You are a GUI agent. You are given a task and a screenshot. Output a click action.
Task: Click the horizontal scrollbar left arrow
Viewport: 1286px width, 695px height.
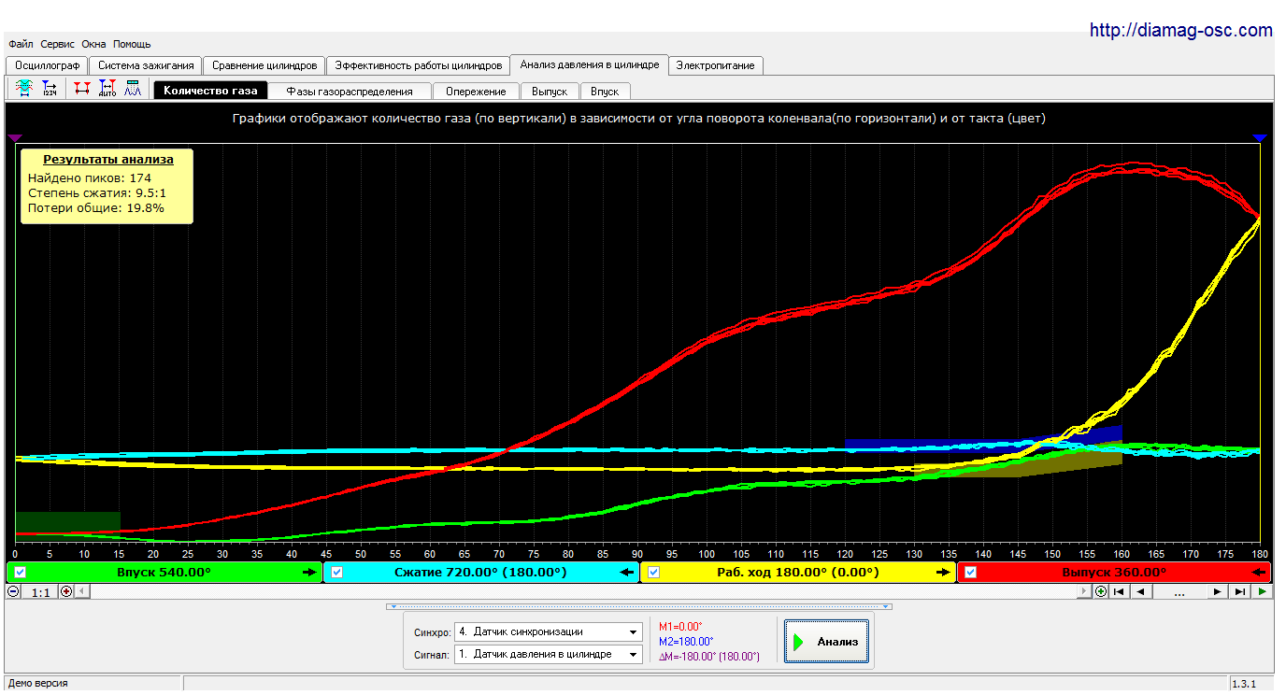pos(81,591)
